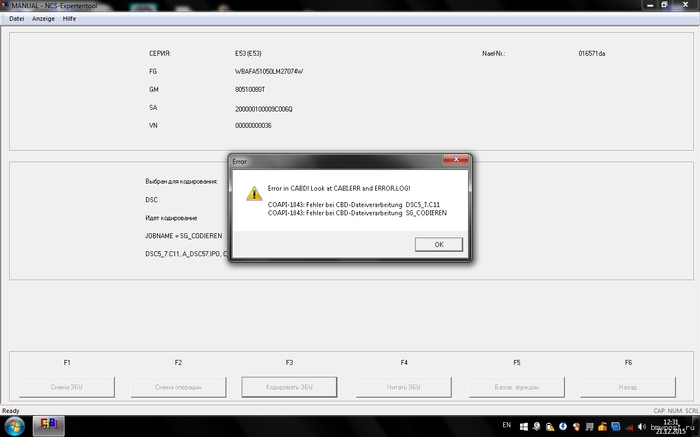The width and height of the screenshot is (700, 437).
Task: Click the Назад button
Action: pyautogui.click(x=627, y=387)
